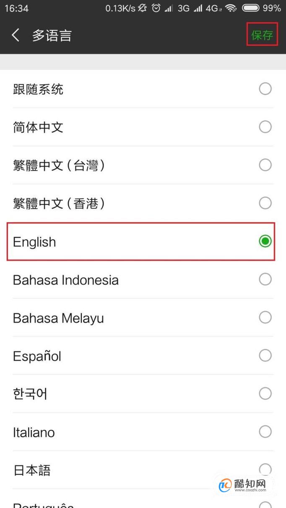286x508 pixels.
Task: Select the Español radio button
Action: tap(265, 355)
